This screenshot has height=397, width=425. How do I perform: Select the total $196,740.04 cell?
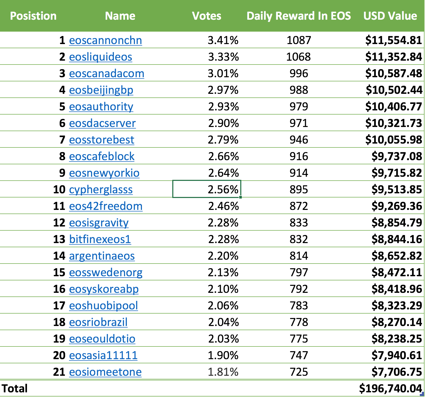coord(390,388)
